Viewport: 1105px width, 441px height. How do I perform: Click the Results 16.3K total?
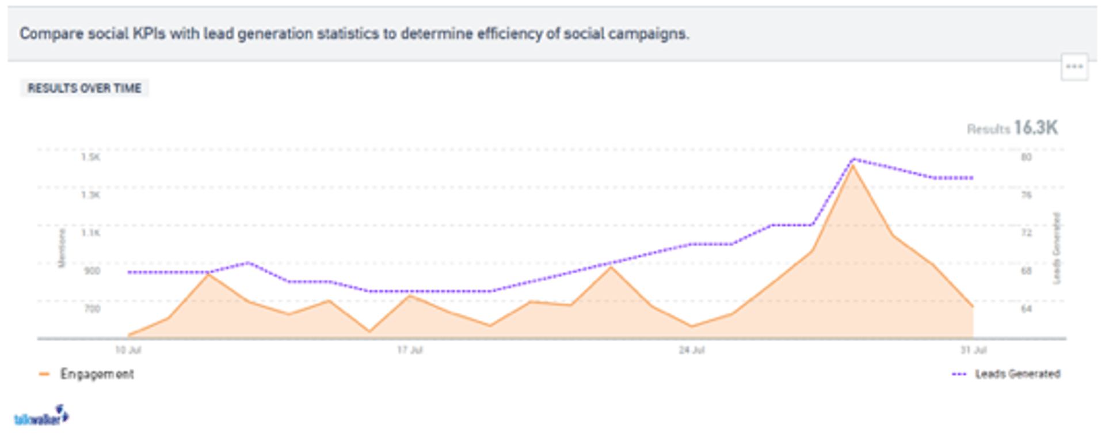pos(1012,128)
